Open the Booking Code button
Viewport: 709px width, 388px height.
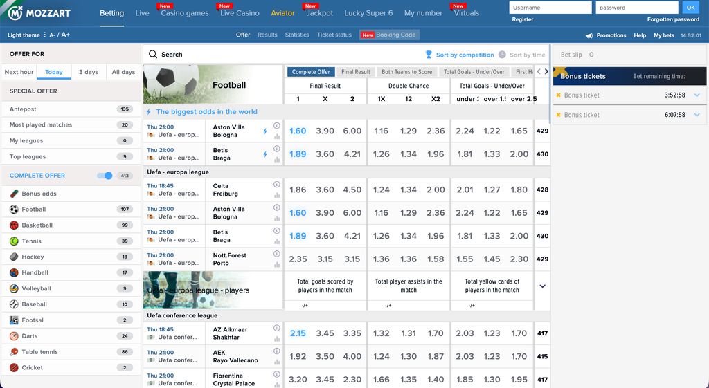pos(389,35)
